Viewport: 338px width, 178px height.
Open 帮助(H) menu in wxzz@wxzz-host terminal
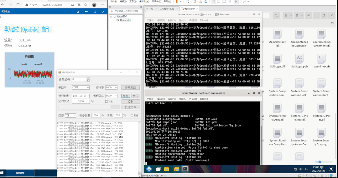click(204, 99)
